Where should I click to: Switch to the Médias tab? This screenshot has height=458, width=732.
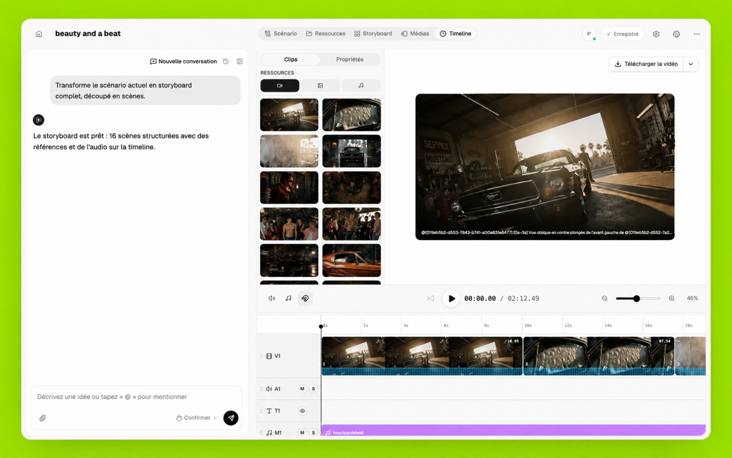(415, 33)
